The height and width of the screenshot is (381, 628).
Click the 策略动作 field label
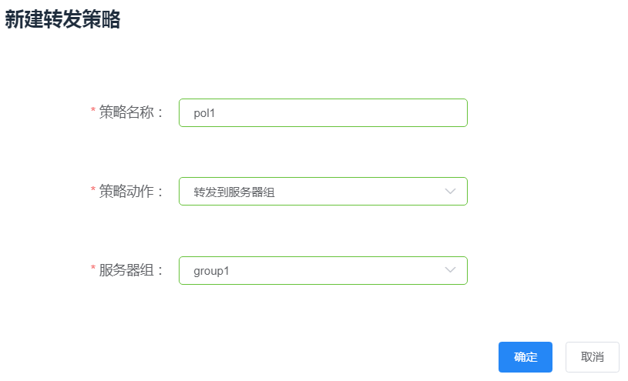tap(131, 192)
